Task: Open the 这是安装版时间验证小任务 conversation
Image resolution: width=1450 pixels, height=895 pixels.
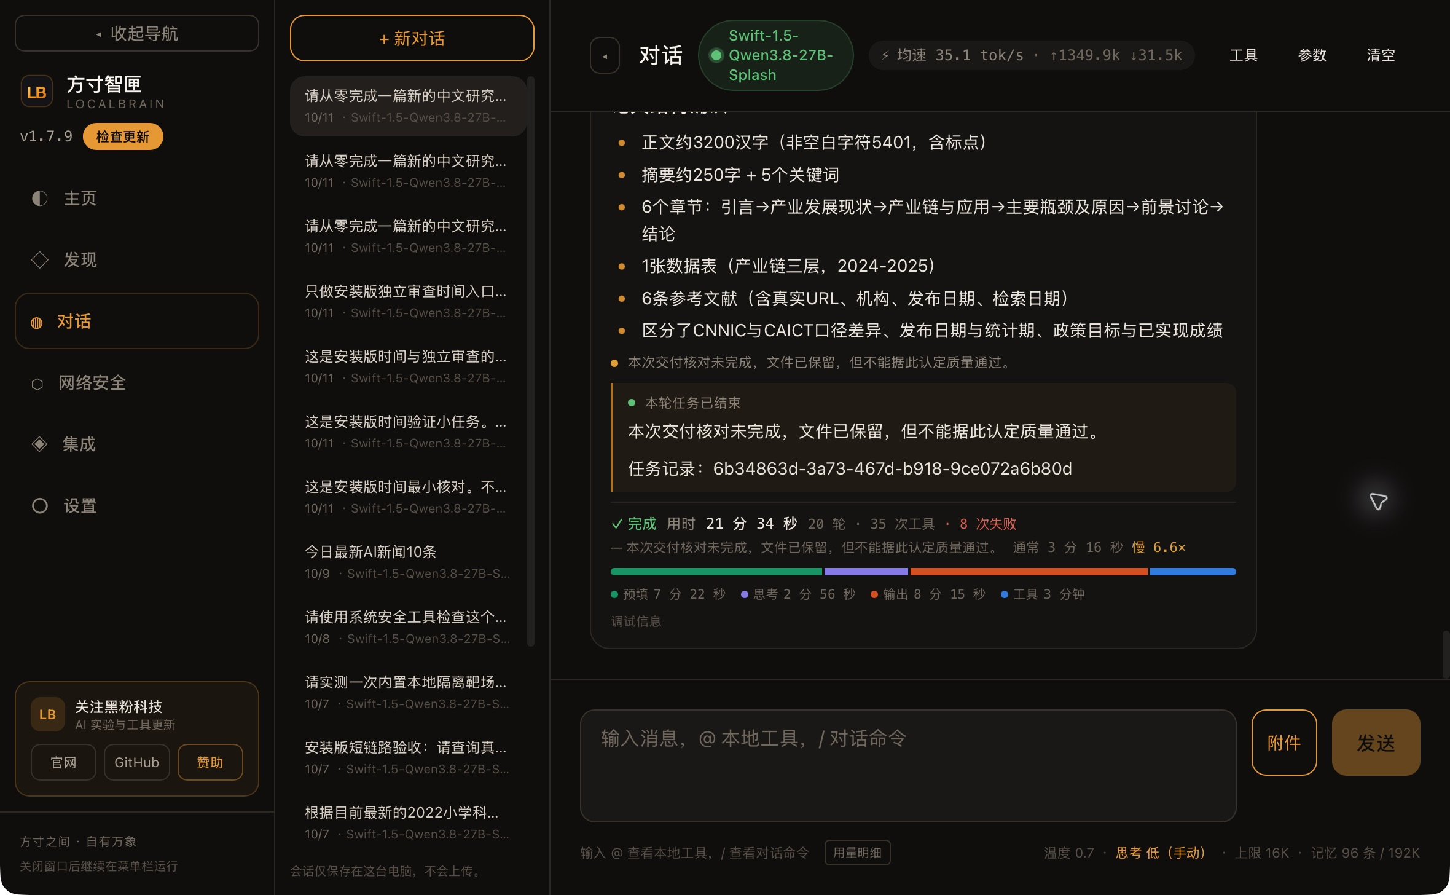Action: pyautogui.click(x=408, y=432)
